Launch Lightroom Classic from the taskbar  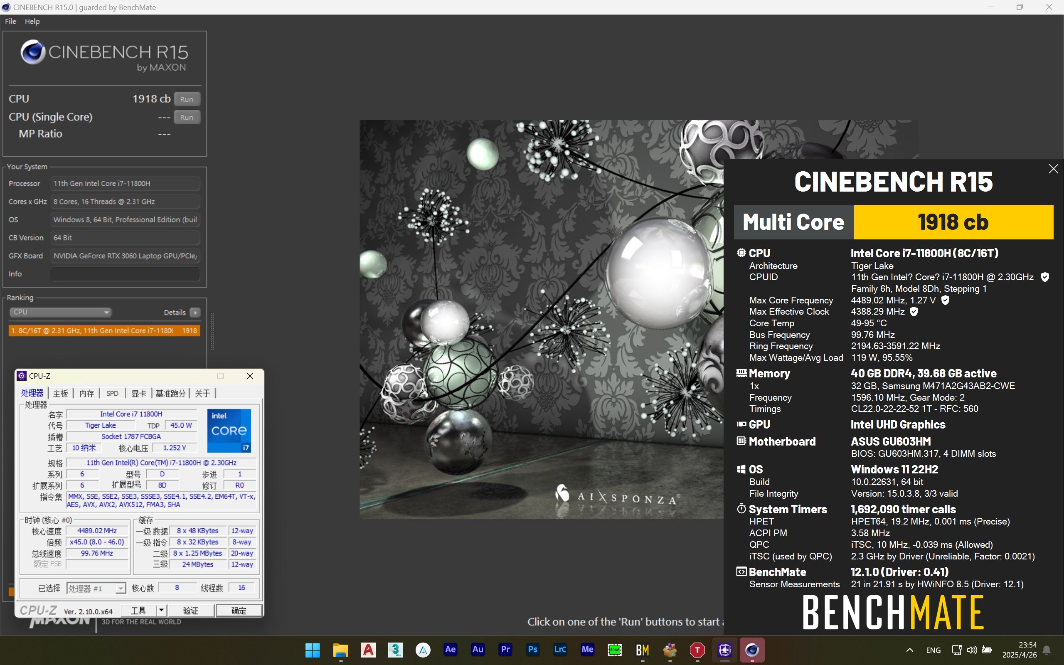(560, 650)
